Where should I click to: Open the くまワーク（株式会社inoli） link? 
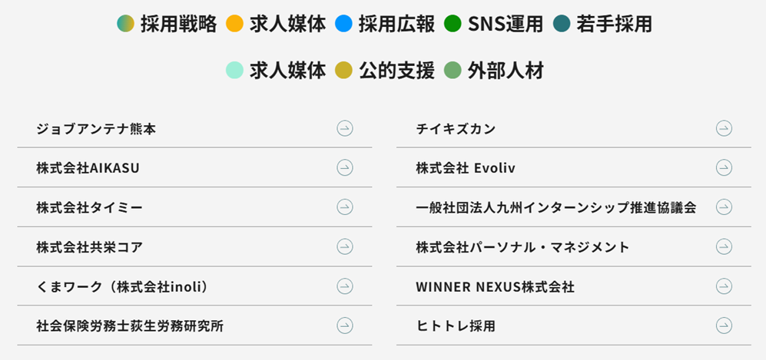[x=122, y=286]
